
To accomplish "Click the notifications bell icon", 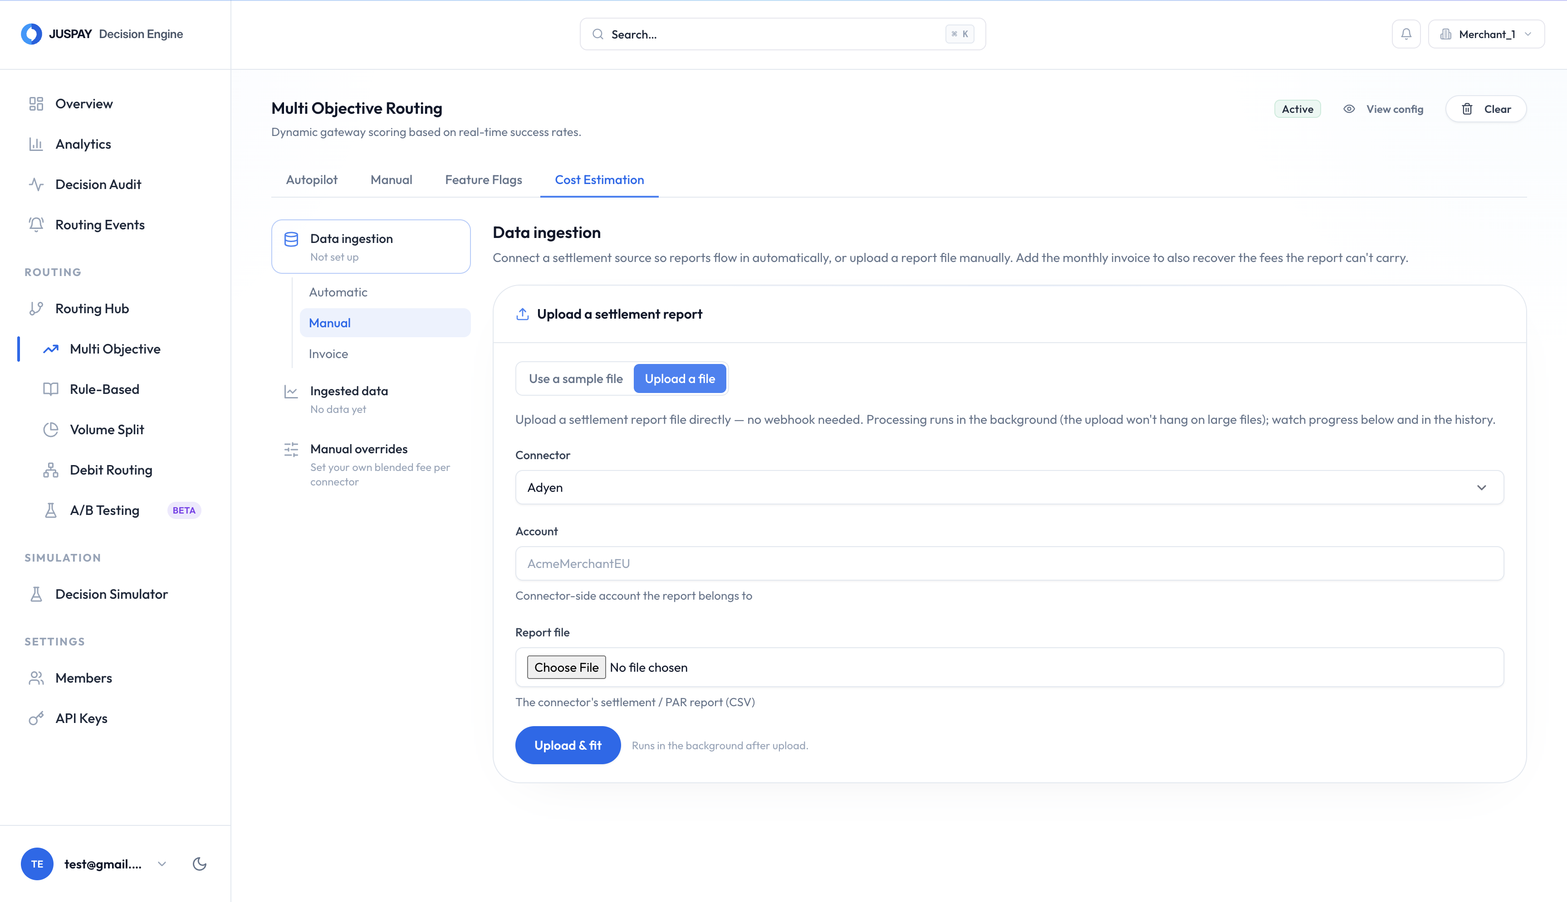I will tap(1406, 34).
